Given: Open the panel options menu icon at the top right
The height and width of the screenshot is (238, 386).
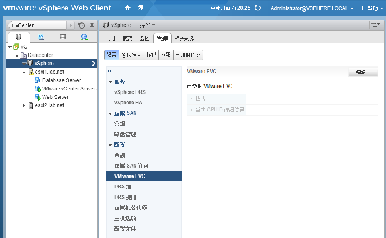Looking at the screenshot, I should (375, 25).
